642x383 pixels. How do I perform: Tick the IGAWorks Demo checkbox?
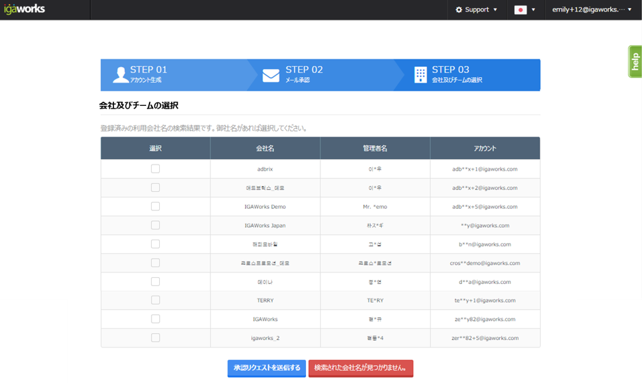pyautogui.click(x=155, y=206)
